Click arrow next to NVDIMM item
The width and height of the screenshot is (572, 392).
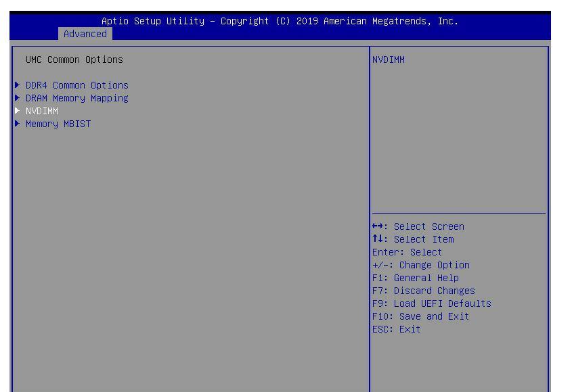[17, 110]
